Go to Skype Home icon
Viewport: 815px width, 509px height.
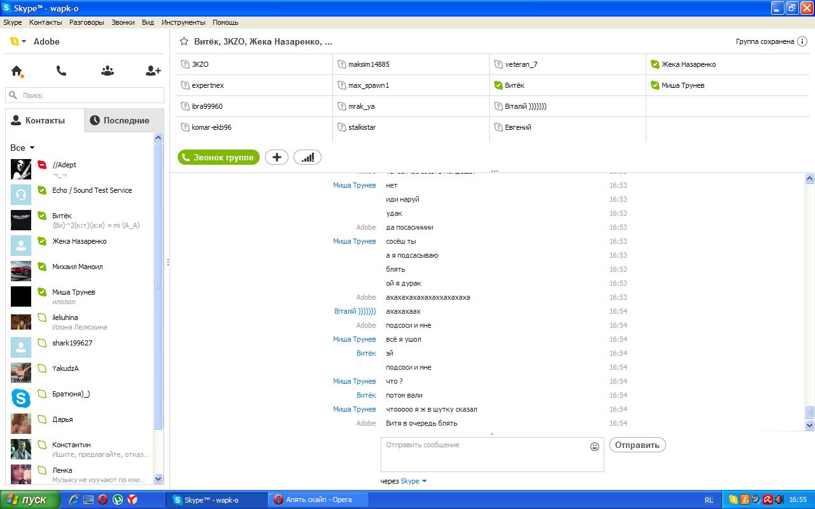point(17,71)
